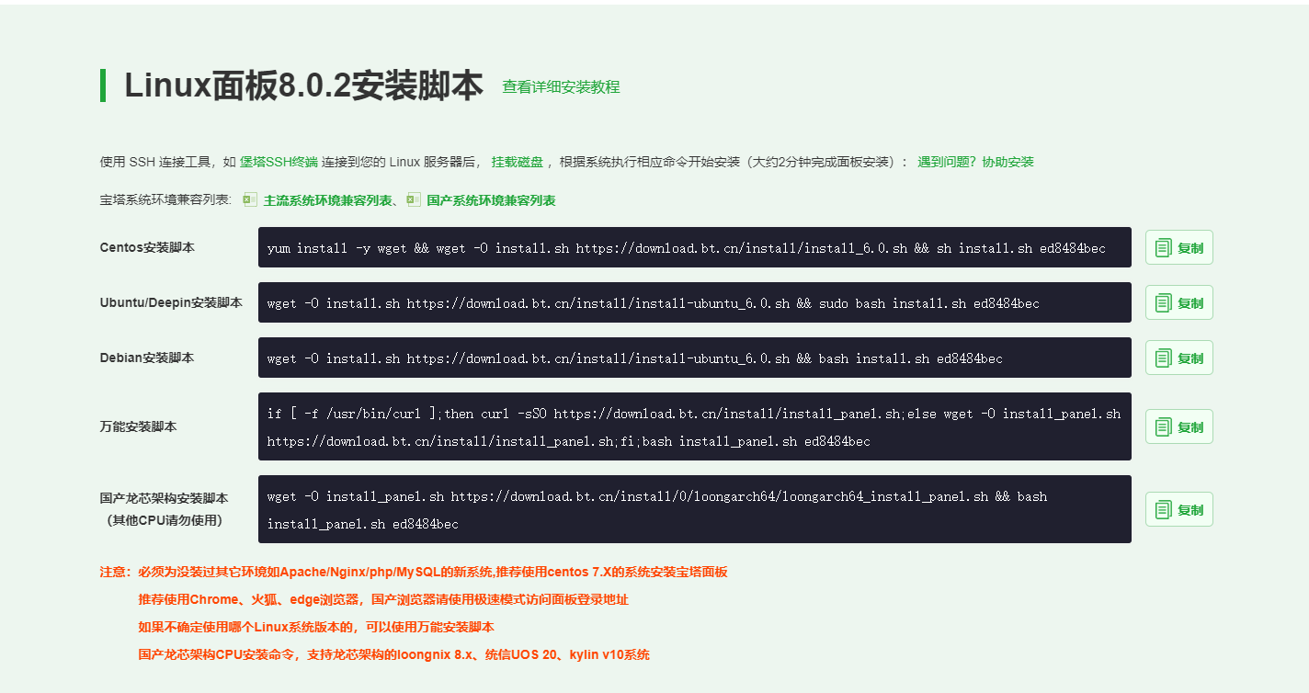Click spreadsheet icon before 主流系统环境兼容列表

(250, 199)
